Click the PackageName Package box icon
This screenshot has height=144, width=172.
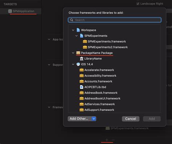(x=78, y=53)
